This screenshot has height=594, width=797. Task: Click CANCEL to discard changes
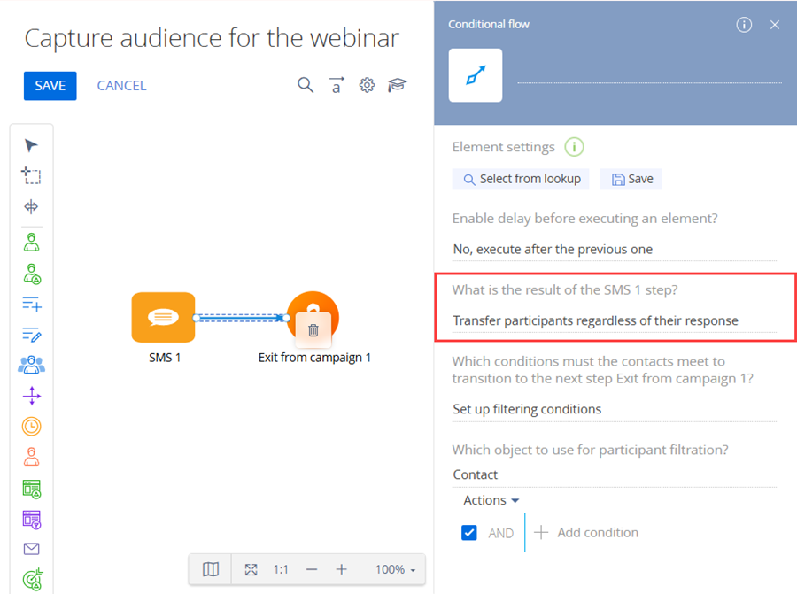(121, 85)
